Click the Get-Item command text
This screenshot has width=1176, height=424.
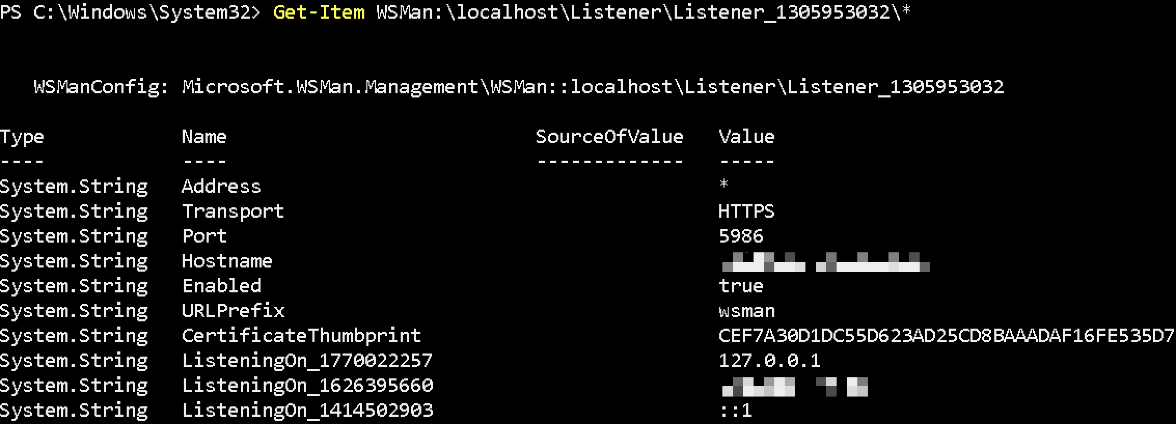coord(319,12)
